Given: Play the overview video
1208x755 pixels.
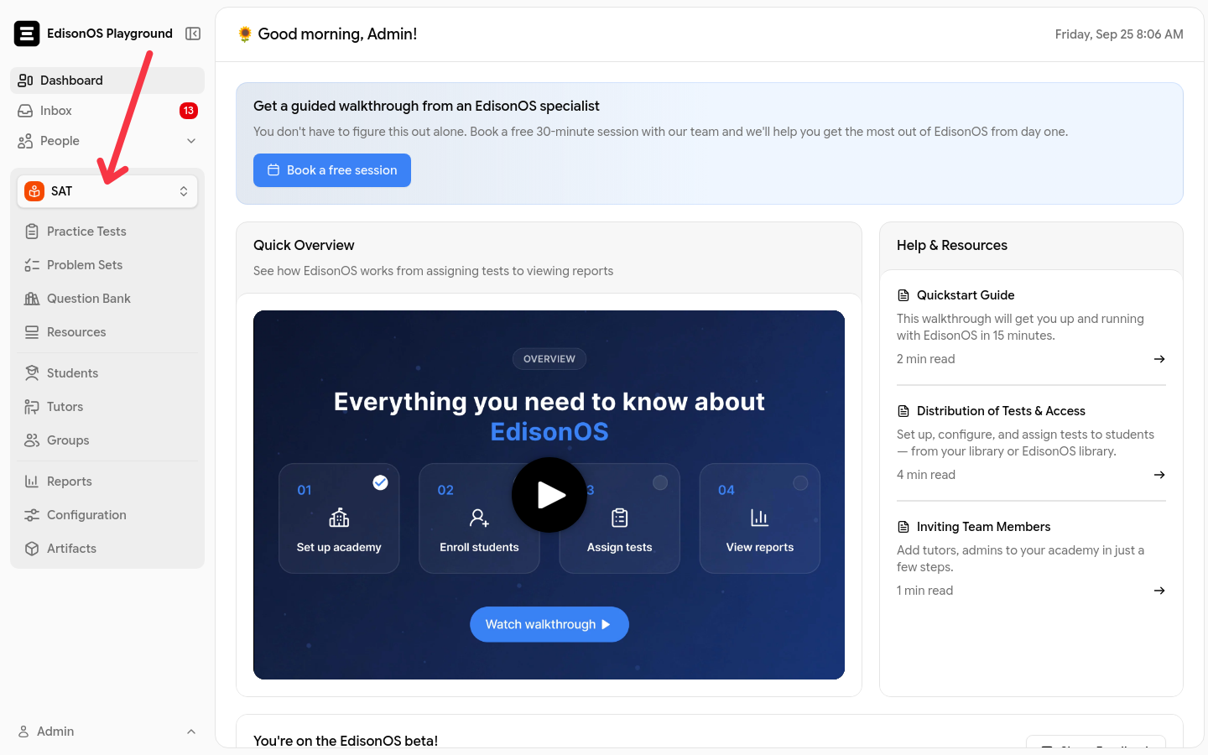Looking at the screenshot, I should click(549, 495).
